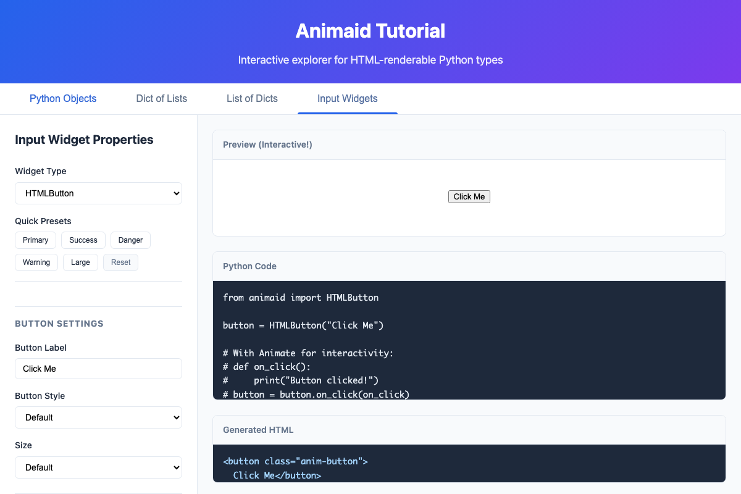Click inside the Button Label input field
Image resolution: width=741 pixels, height=494 pixels.
coord(98,369)
